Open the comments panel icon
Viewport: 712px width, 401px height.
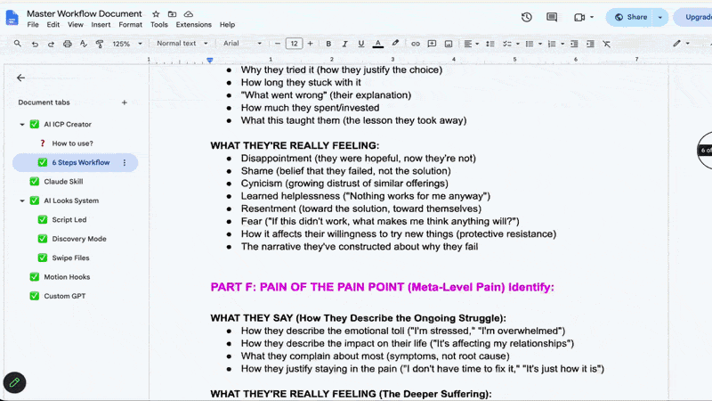[552, 17]
